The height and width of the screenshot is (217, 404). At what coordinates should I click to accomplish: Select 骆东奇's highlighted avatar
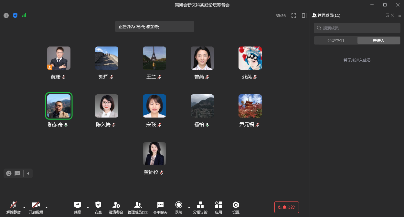click(x=59, y=106)
